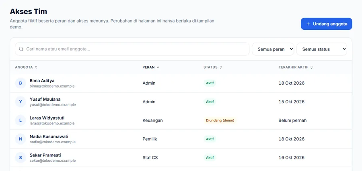Viewport: 362px width, 171px height.
Task: Sort by the Peran column header
Action: [151, 67]
